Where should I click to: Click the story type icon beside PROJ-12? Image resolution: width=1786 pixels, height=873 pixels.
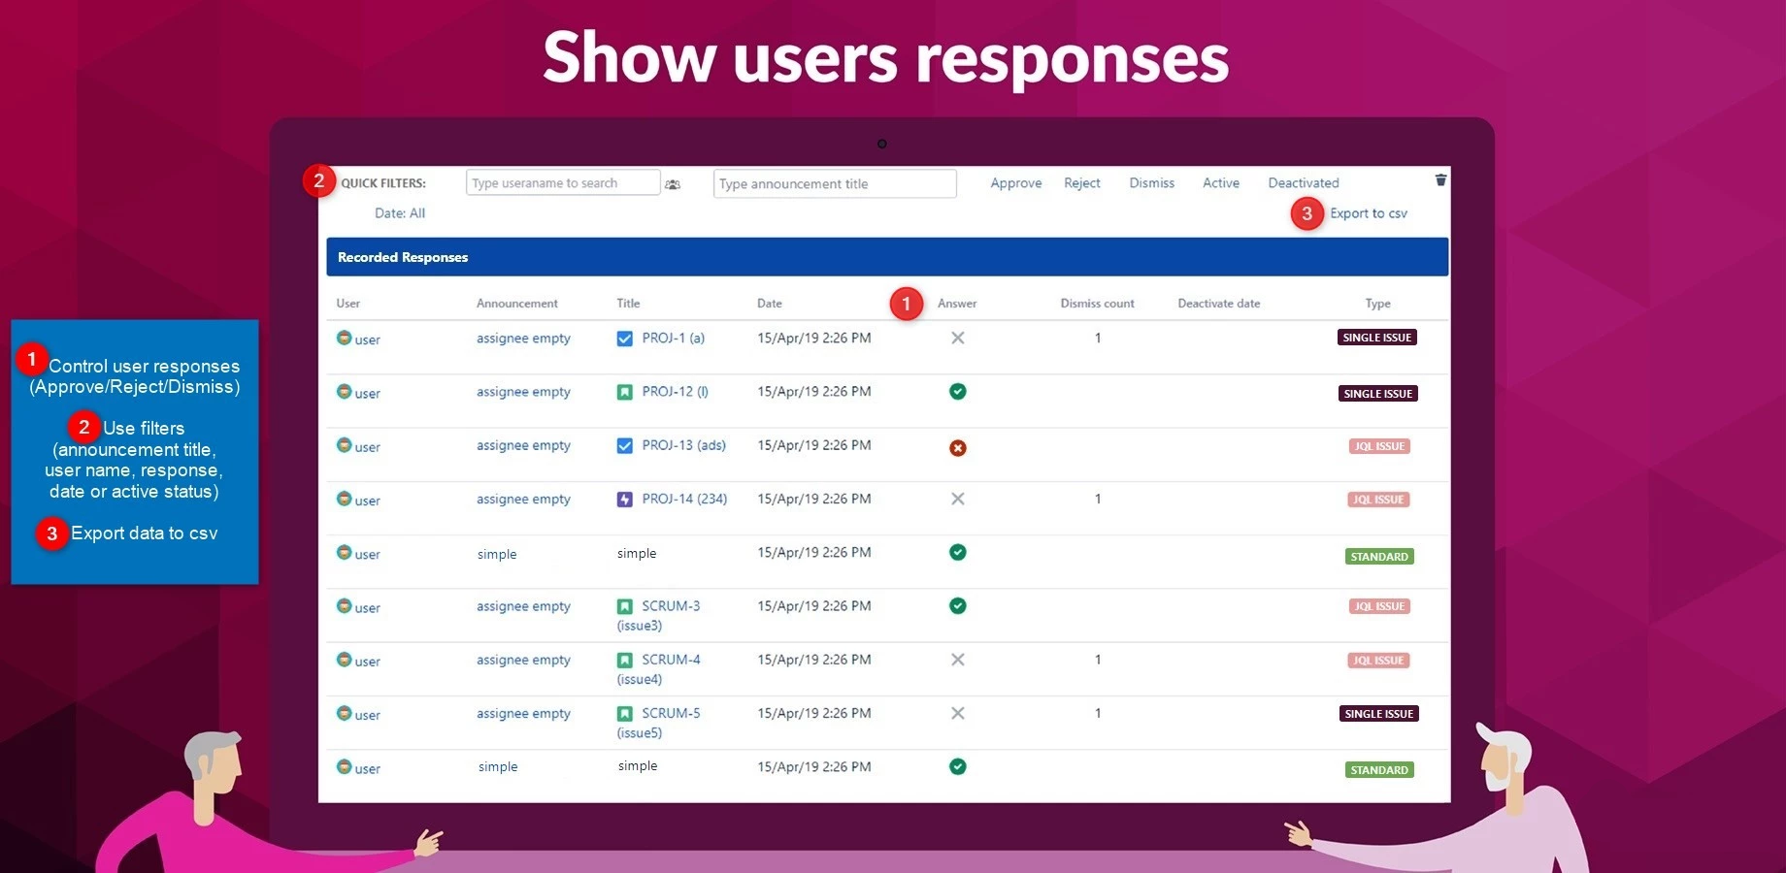pyautogui.click(x=625, y=392)
